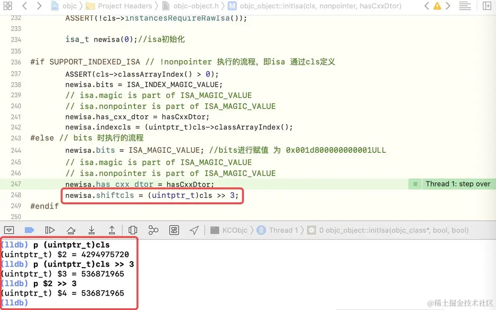
Task: Click line number 247 in the gutter
Action: (16, 184)
